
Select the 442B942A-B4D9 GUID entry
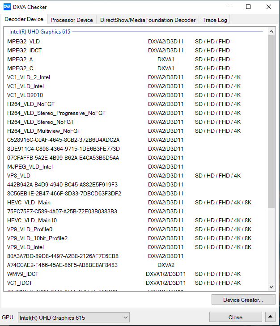click(x=135, y=184)
